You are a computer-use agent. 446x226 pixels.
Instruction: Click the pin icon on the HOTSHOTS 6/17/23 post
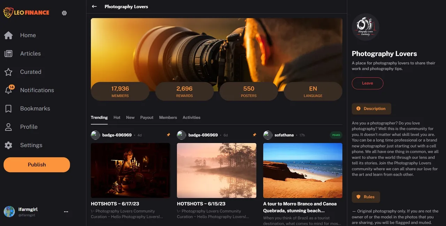click(168, 135)
